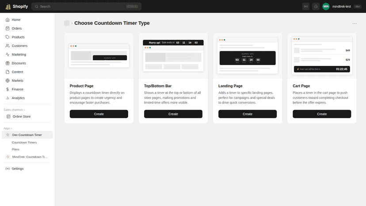Create a Top/Bottom Bar timer
Image resolution: width=366 pixels, height=206 pixels.
tap(173, 114)
